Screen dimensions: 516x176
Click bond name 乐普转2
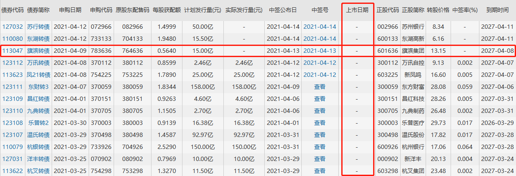[38, 123]
